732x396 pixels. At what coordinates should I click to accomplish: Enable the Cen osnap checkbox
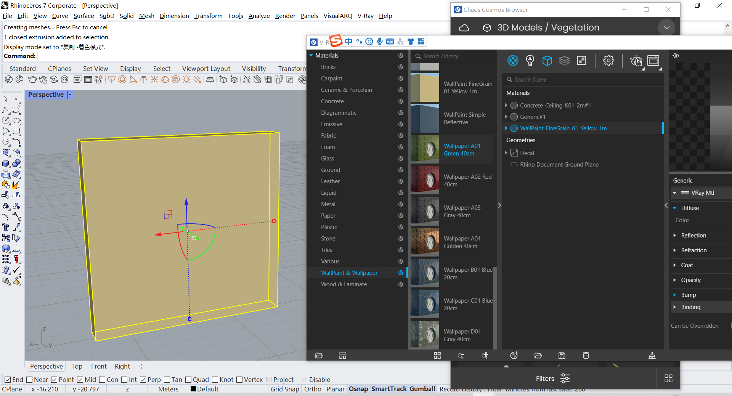102,380
